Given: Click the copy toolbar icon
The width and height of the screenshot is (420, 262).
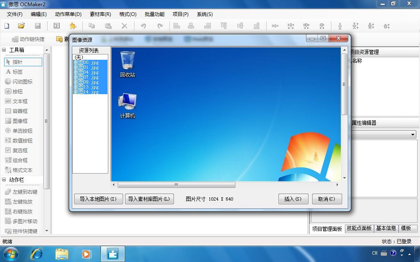Looking at the screenshot, I should (91, 26).
